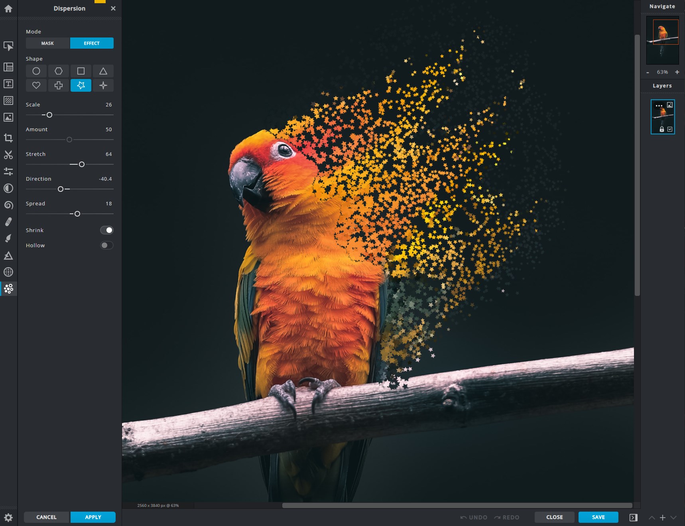
Task: Switch to the Effect mode tab
Action: [x=92, y=43]
